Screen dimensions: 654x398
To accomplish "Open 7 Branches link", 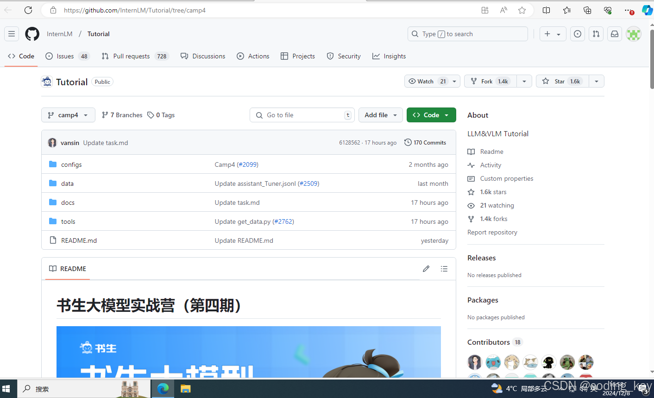I will pos(122,115).
